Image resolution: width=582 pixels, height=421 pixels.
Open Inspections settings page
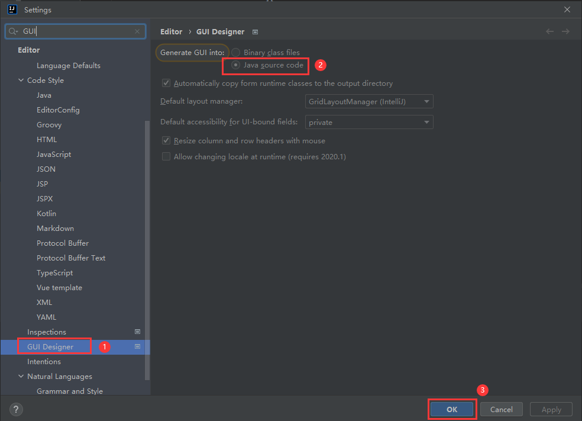[x=47, y=332]
